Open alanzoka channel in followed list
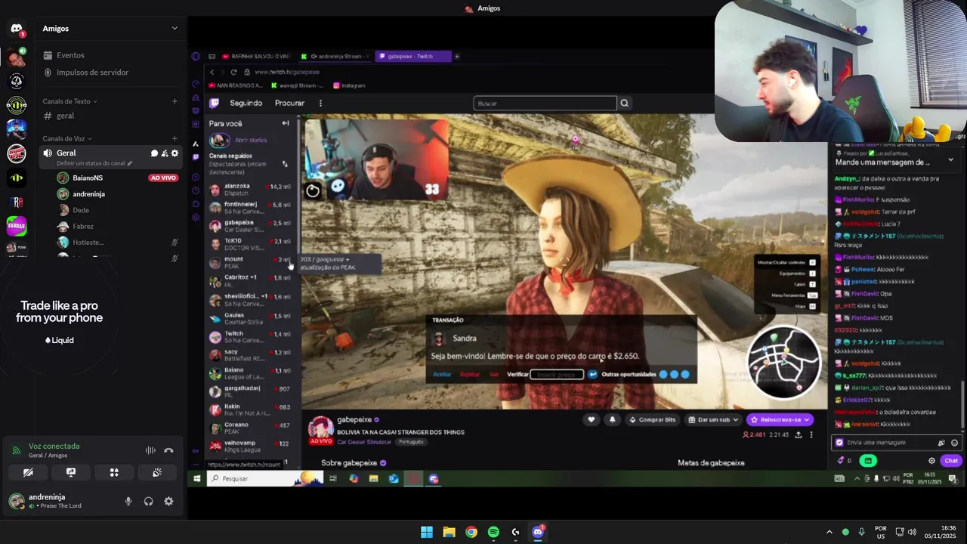This screenshot has width=967, height=544. click(x=250, y=190)
